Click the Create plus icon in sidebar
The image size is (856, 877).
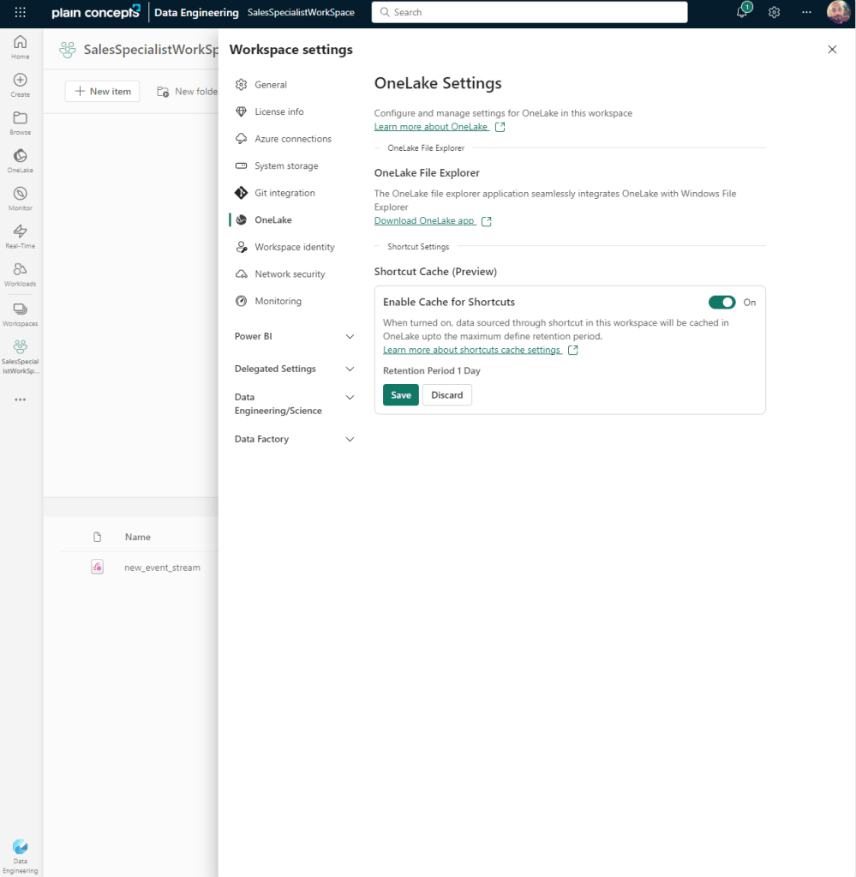[21, 85]
